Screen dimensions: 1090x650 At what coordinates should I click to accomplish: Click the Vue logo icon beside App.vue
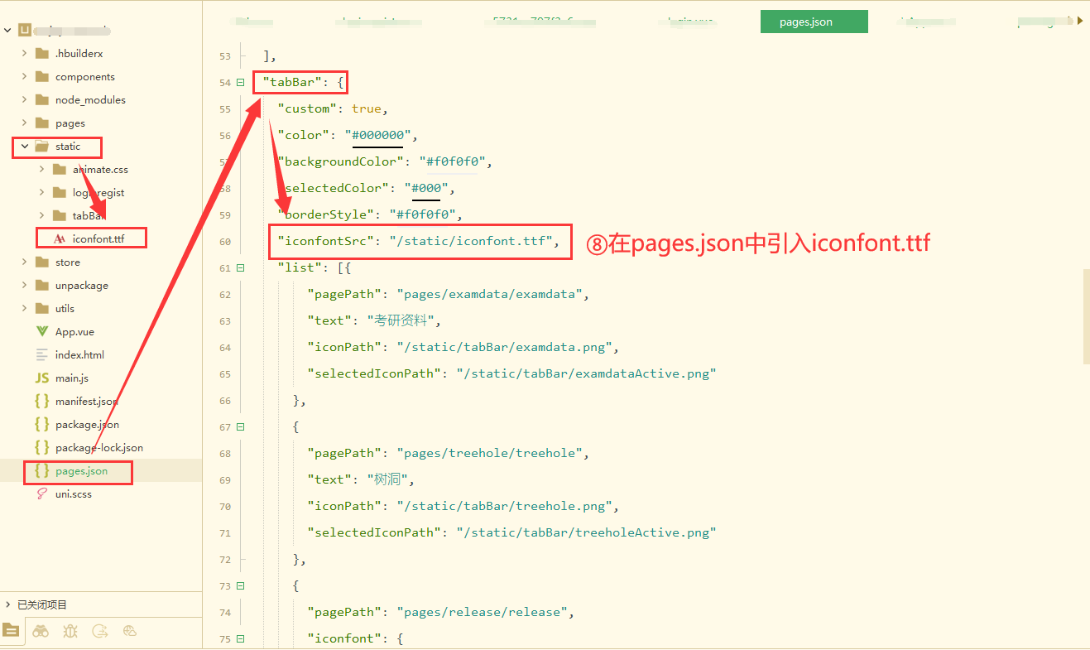click(42, 331)
